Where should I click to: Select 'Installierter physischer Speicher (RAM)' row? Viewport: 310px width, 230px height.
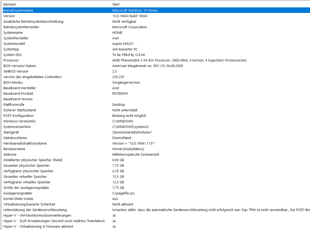pos(156,160)
